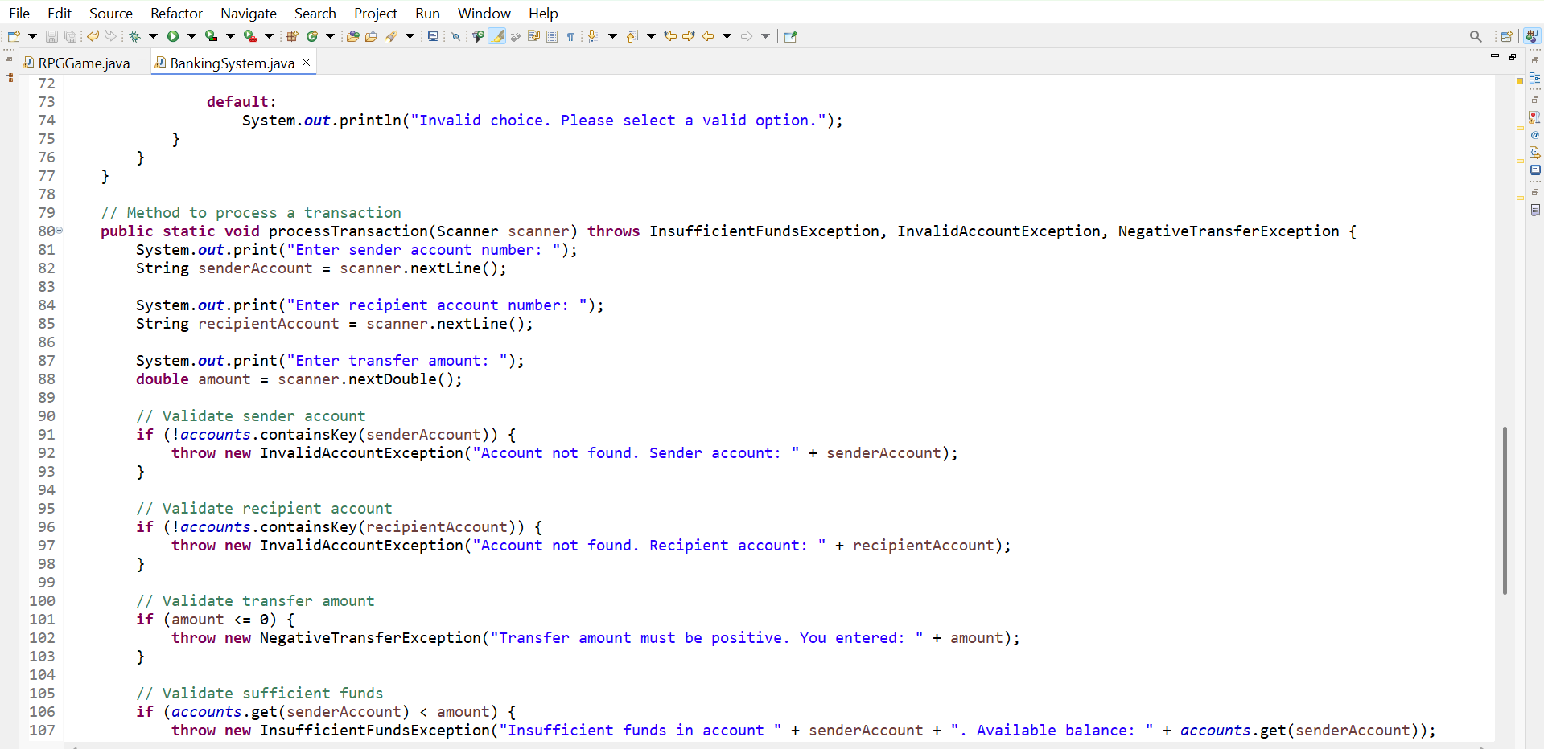Run the program with the green play button
1544x749 pixels.
pyautogui.click(x=173, y=36)
